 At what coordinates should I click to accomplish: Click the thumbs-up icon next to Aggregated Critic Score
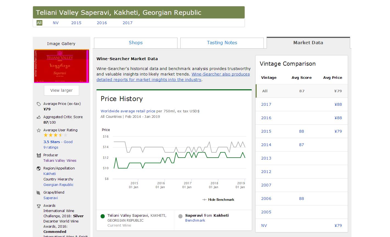(38, 117)
